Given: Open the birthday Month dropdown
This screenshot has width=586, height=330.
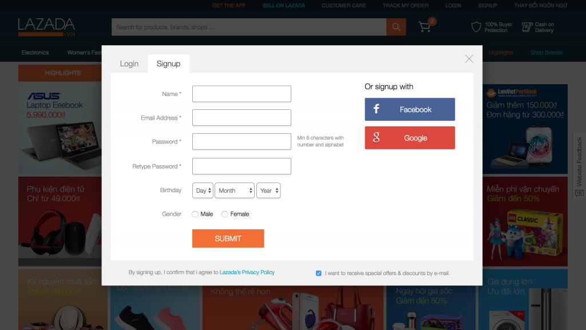Looking at the screenshot, I should coord(235,190).
